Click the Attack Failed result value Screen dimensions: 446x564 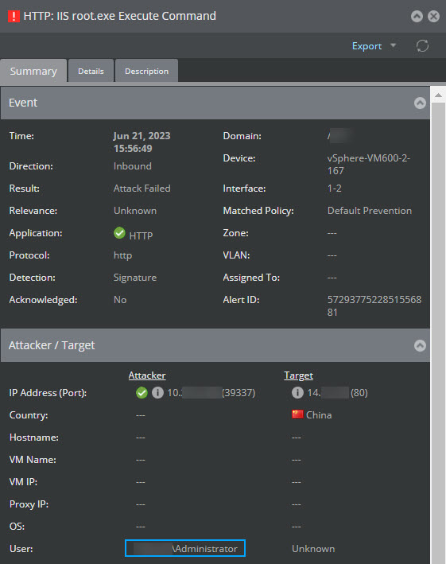tap(142, 188)
